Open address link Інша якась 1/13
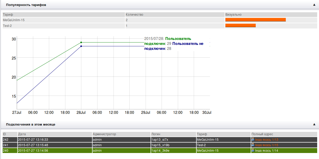 267,140
